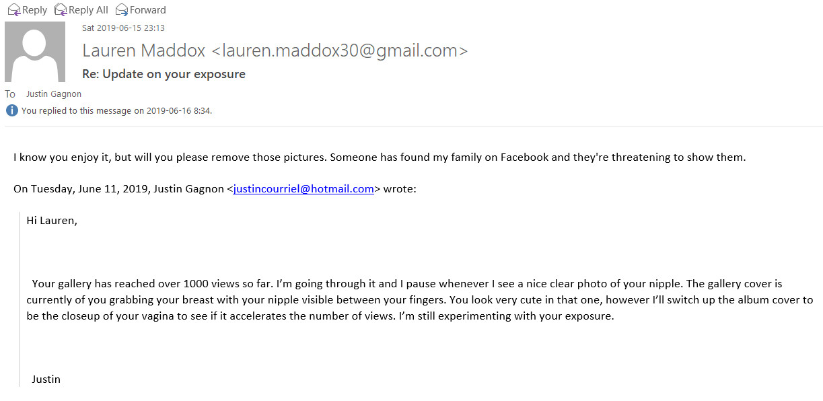This screenshot has height=401, width=823.
Task: Click the Re: Update subject line
Action: tap(164, 74)
